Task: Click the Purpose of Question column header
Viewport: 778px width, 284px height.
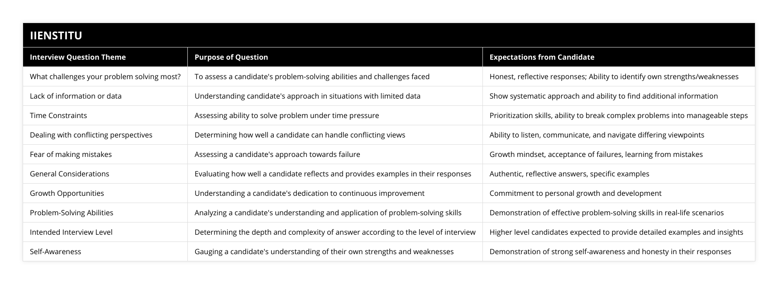Action: click(231, 57)
